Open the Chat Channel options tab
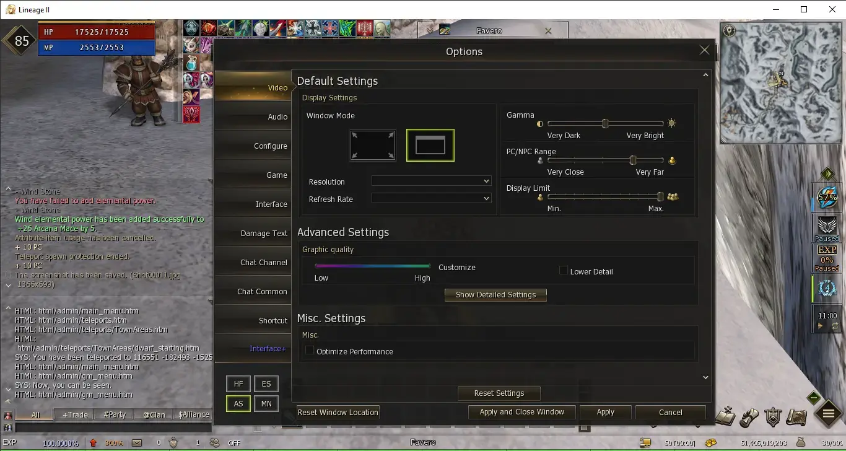 [253, 262]
